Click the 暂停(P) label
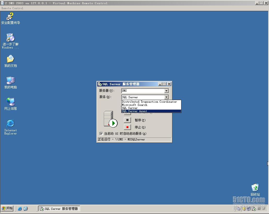Viewport: 269px width, 214px height. 140,120
